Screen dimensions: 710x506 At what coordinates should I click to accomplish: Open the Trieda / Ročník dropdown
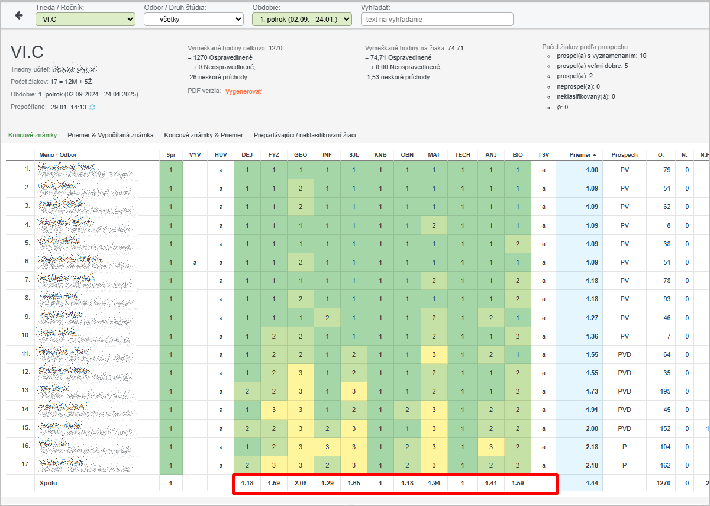(85, 20)
